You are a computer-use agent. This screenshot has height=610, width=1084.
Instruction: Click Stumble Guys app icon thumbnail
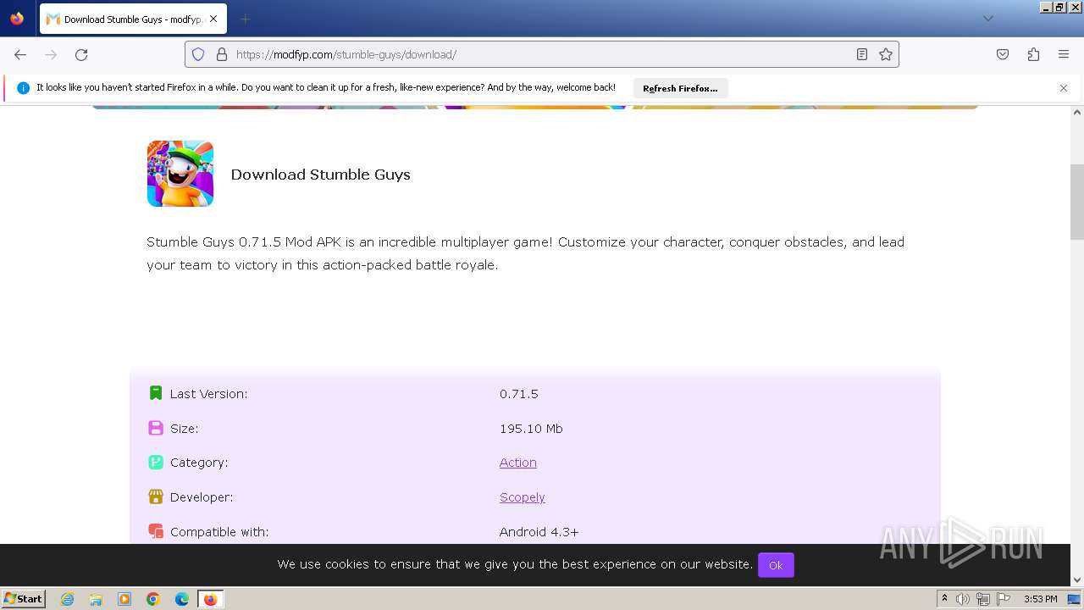click(180, 174)
